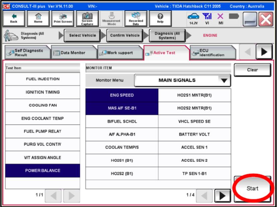This screenshot has height=207, width=277.
Task: Switch to Self Diagnostic Result tab
Action: 27,52
